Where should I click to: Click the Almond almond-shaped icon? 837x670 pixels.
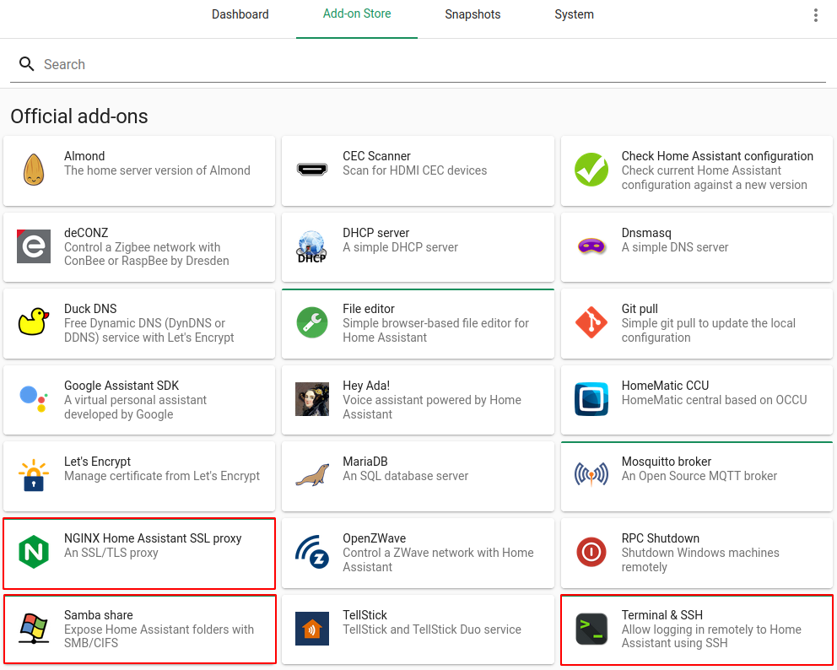(x=34, y=170)
